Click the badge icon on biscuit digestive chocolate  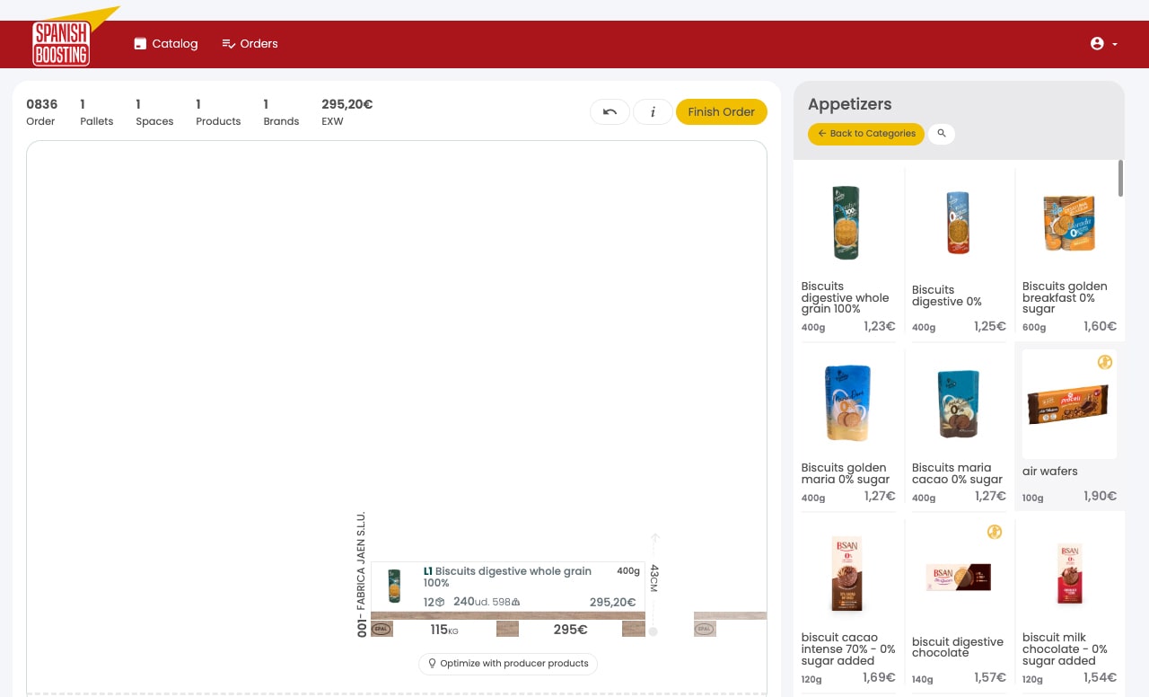[x=995, y=532]
